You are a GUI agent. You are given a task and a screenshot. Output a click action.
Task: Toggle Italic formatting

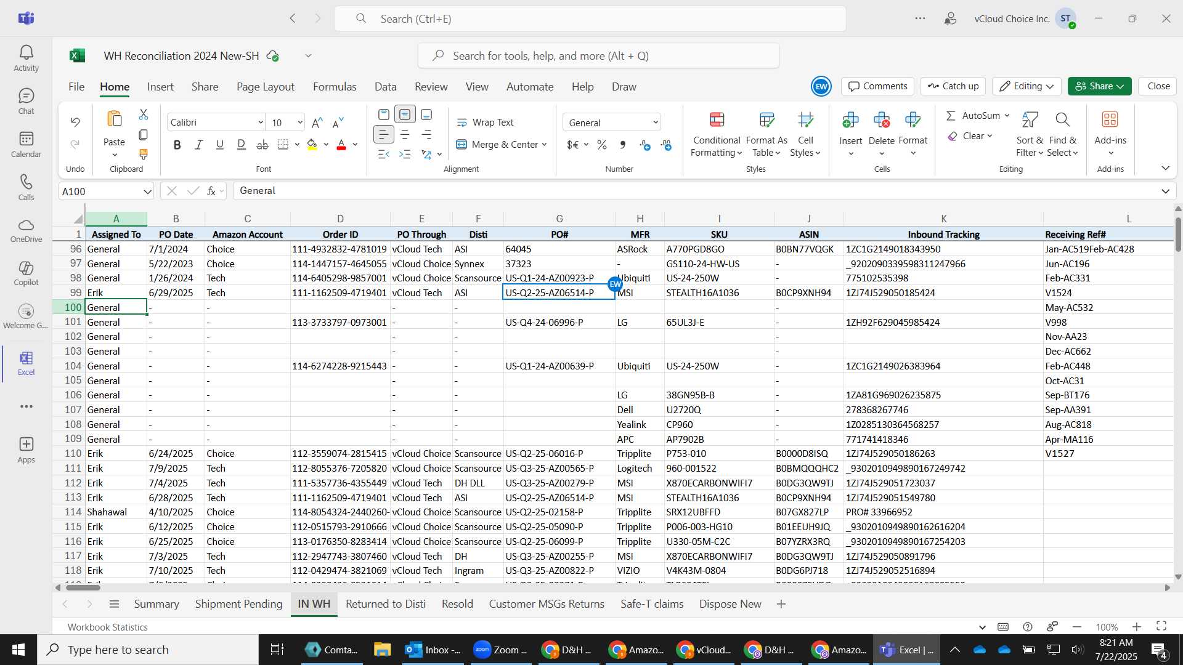click(x=198, y=145)
